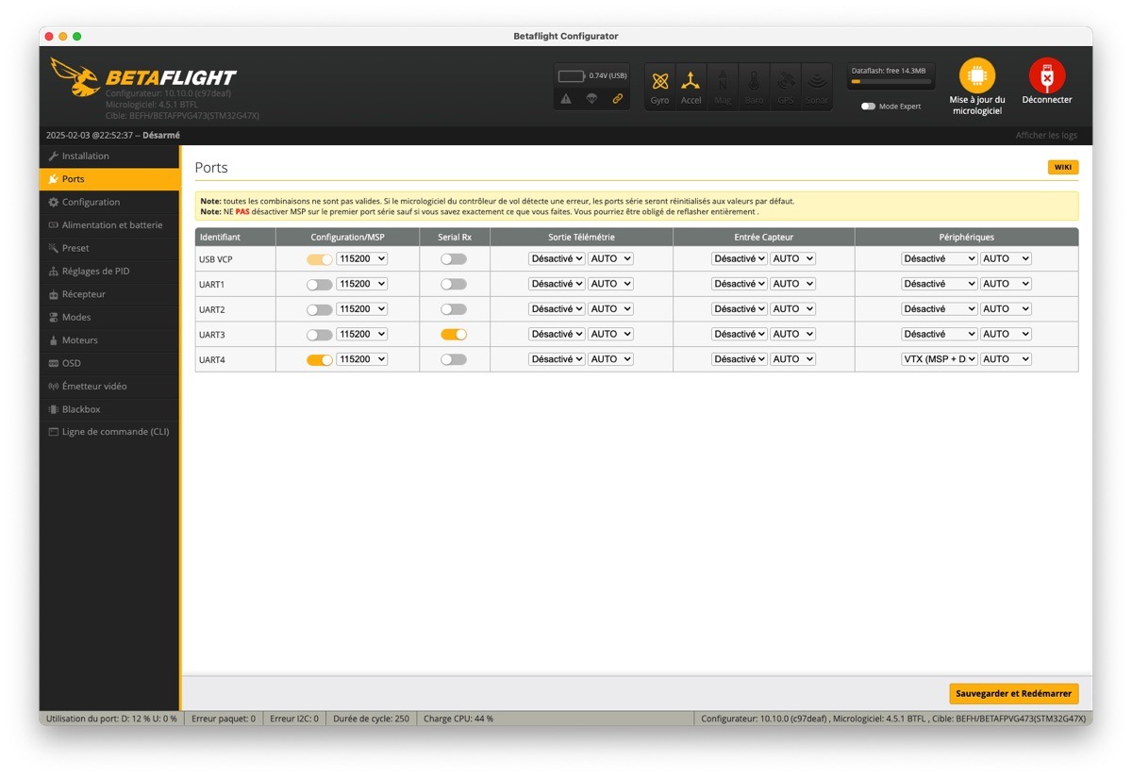
Task: Click the icon beside Modes
Action: click(54, 317)
